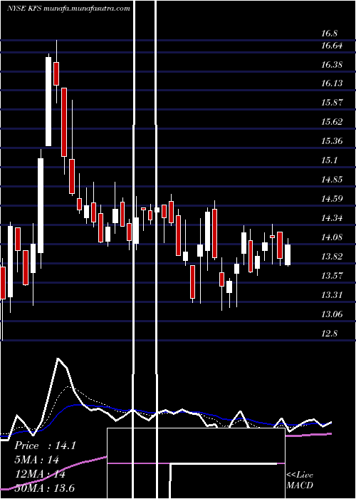Click the <<Live MACD label
Image resolution: width=356 pixels, height=499 pixels.
pyautogui.click(x=300, y=480)
